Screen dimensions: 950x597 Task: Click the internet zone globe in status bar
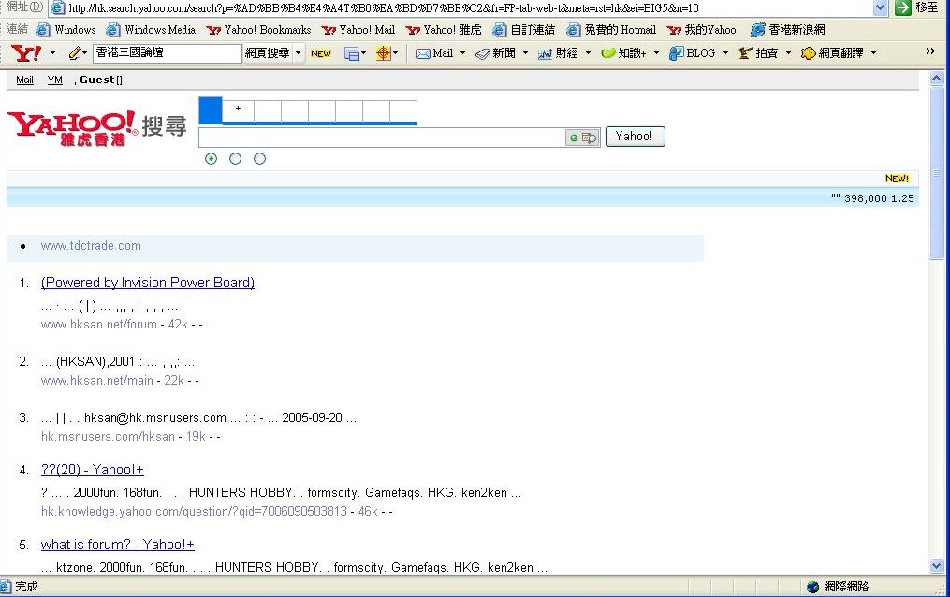(813, 587)
